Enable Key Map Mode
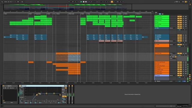Viewport: 192px width, 108px height. tap(179, 2)
